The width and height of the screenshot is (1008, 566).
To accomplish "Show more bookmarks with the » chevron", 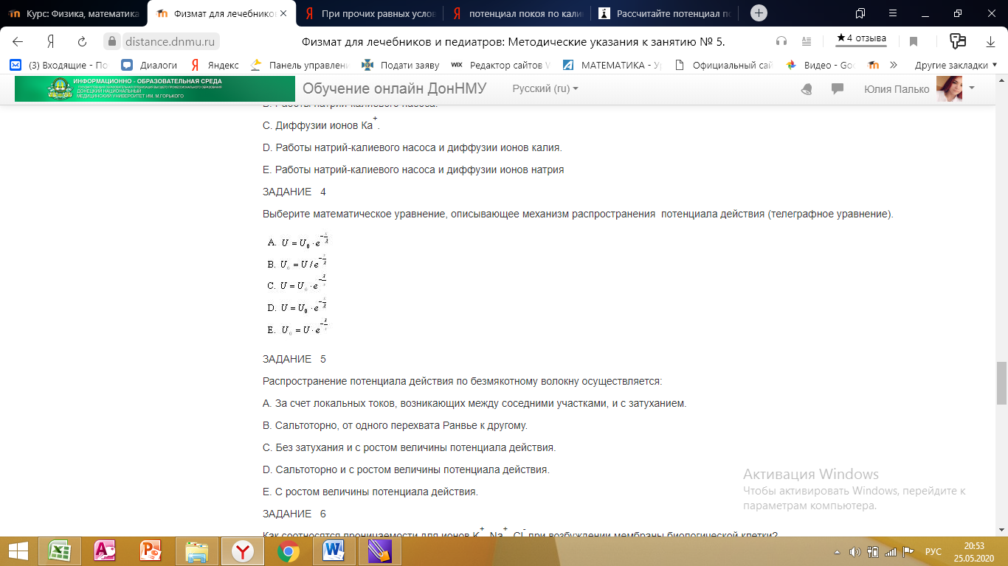I will coord(894,65).
